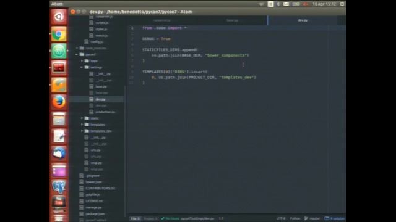The image size is (396, 222).
Task: Open wsgi.py in the tree view
Action: click(x=97, y=163)
